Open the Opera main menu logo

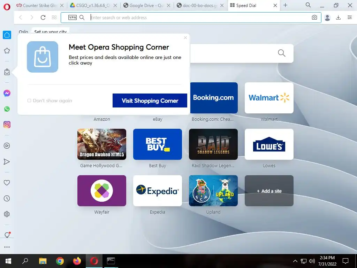pos(7,7)
